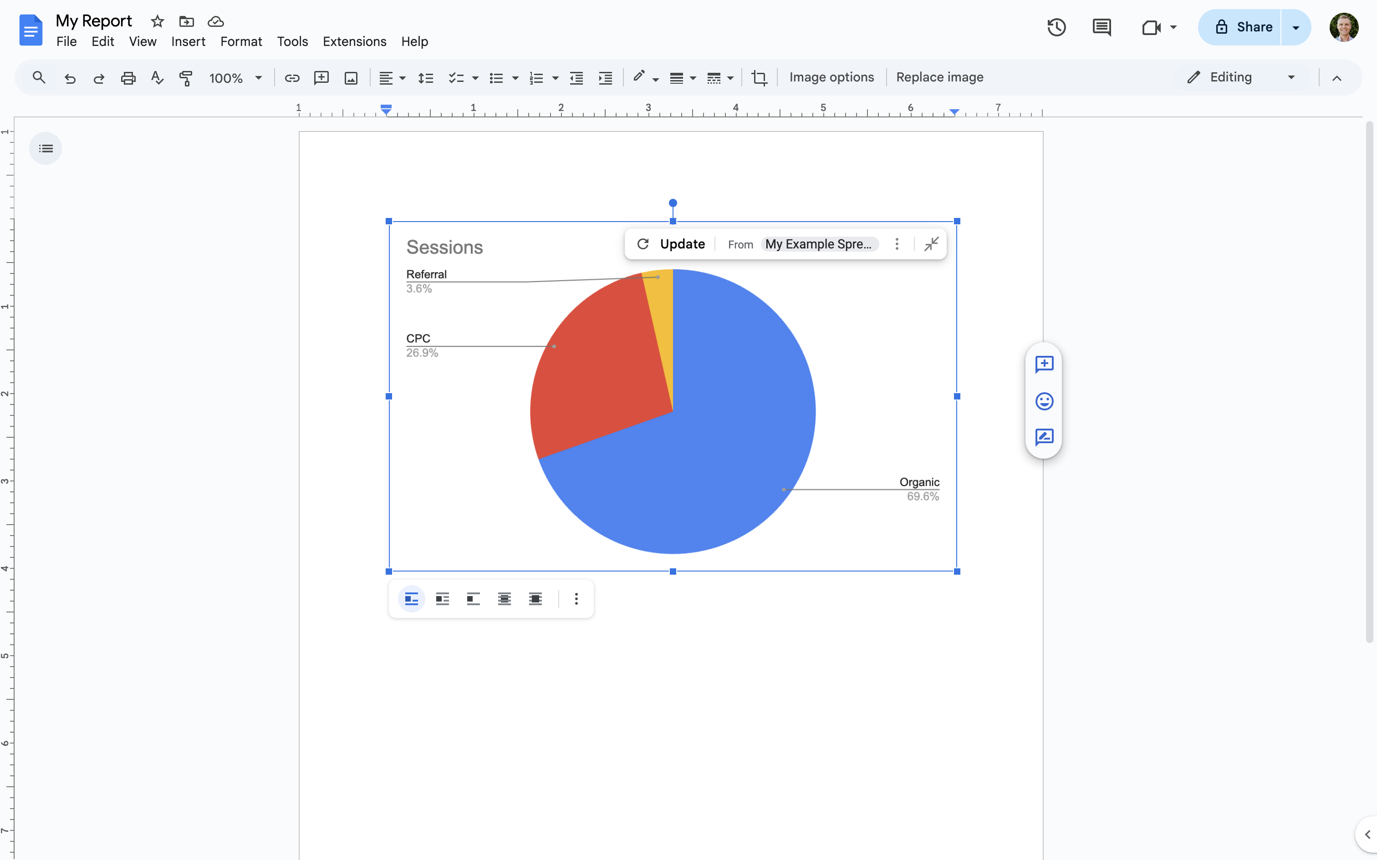1377x860 pixels.
Task: Click the undo icon
Action: pos(70,77)
